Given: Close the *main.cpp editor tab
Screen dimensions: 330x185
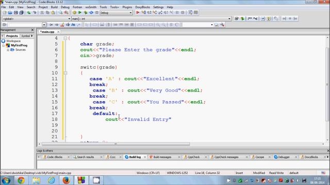Looking at the screenshot, I should tap(58, 32).
